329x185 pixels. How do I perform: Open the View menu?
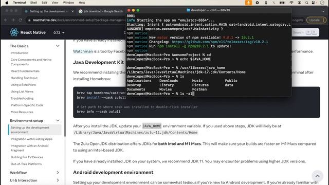coord(55,3)
